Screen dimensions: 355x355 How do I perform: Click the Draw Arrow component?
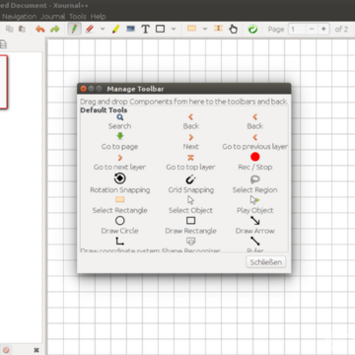(255, 225)
